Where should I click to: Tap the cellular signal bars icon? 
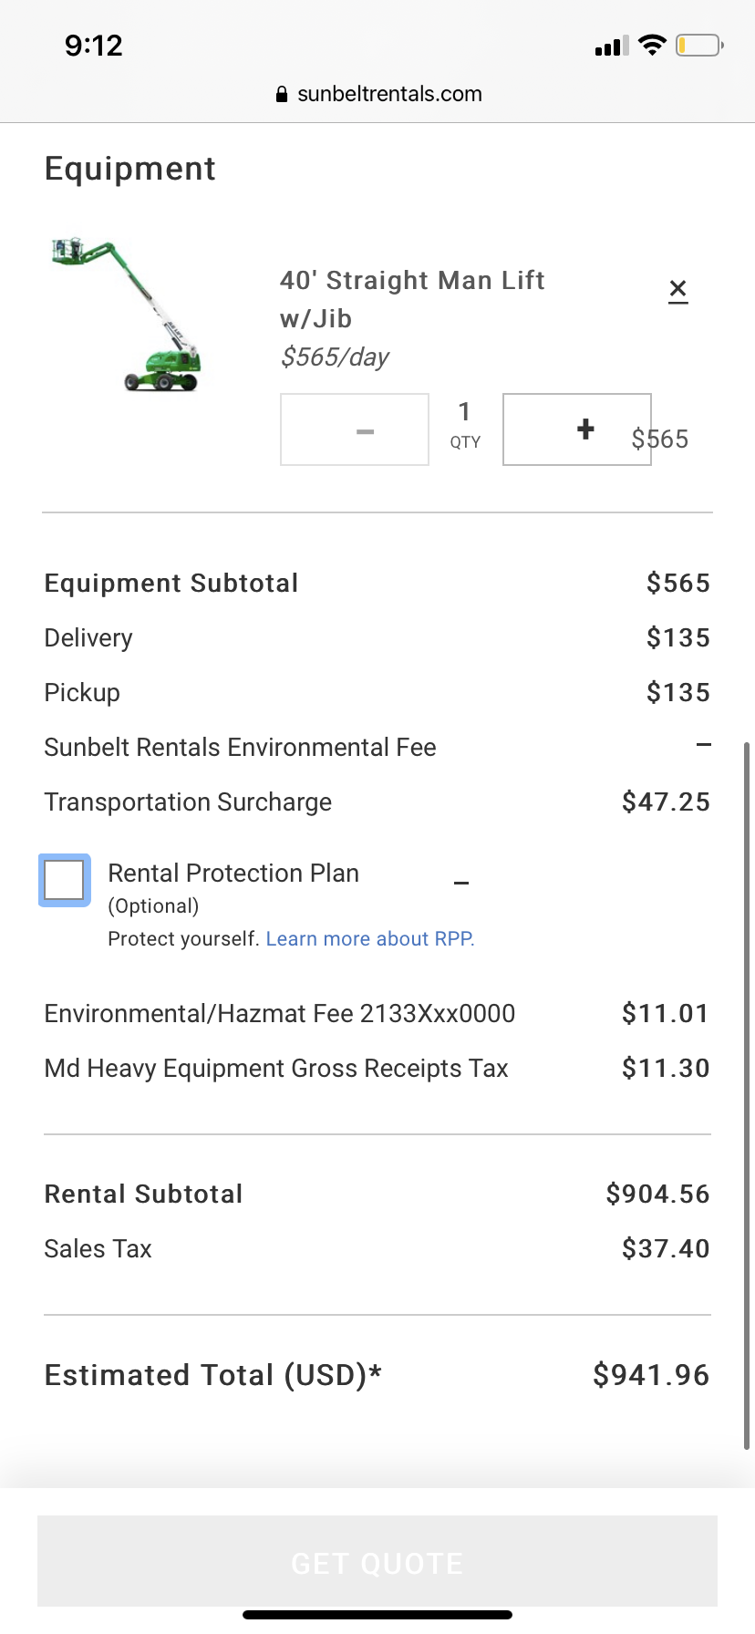tap(612, 46)
